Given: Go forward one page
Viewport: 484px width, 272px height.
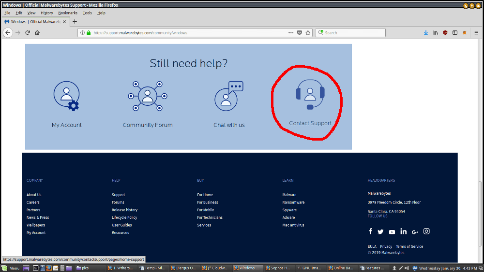Looking at the screenshot, I should pos(18,33).
